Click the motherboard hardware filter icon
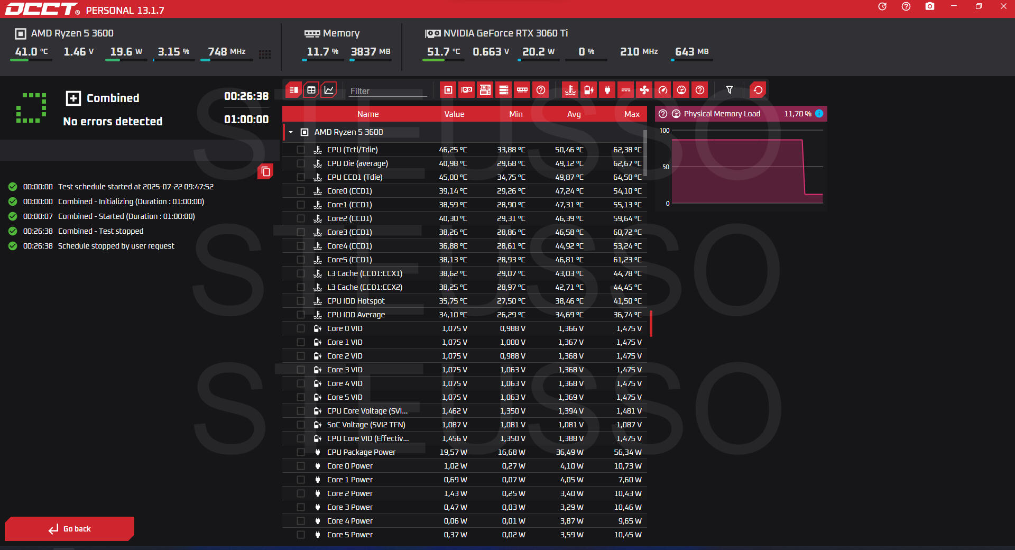 pos(485,90)
